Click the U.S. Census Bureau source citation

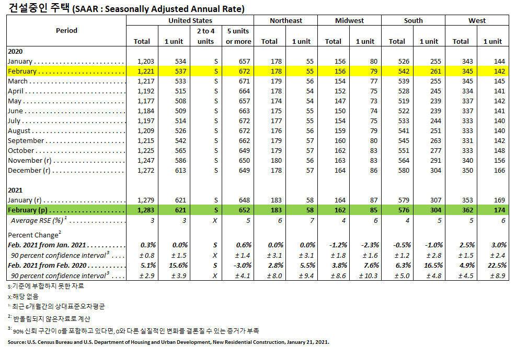click(168, 342)
